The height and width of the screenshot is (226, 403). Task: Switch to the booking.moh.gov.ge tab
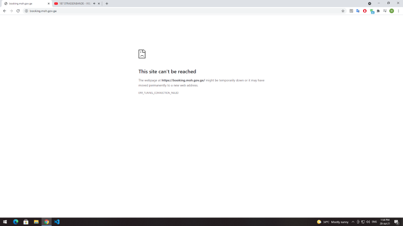click(x=26, y=4)
